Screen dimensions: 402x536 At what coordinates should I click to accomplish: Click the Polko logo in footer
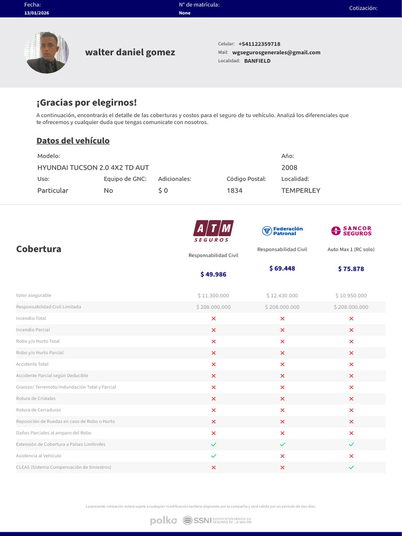(x=163, y=521)
